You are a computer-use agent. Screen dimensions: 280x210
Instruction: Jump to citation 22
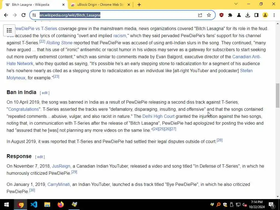(42, 42)
